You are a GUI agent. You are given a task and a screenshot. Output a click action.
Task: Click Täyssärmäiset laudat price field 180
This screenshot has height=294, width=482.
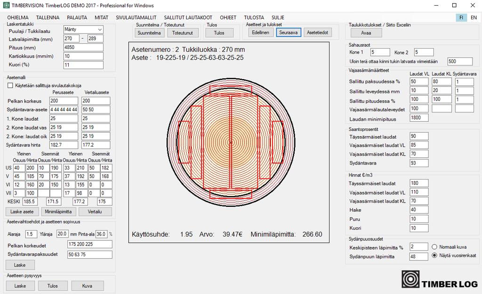419,183
